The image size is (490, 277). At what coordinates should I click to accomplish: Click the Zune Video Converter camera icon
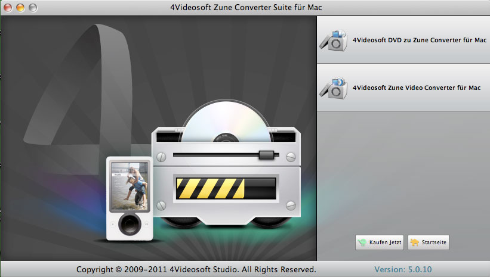pyautogui.click(x=331, y=87)
